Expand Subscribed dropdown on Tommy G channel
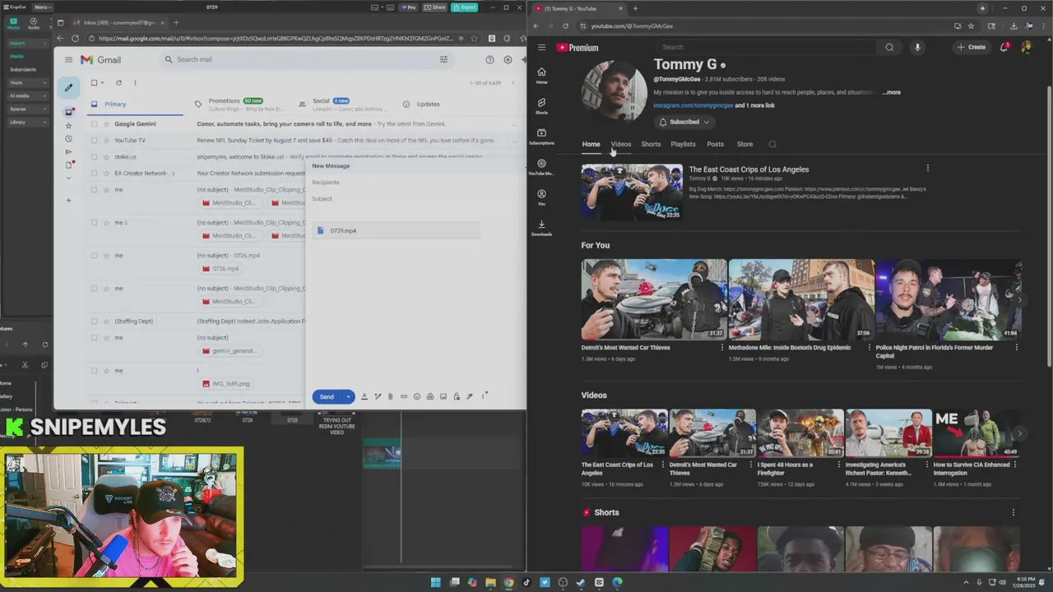Screen dimensions: 1053x592 pos(706,122)
